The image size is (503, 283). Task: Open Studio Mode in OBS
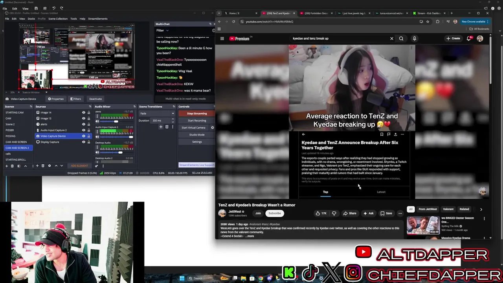coord(197,135)
